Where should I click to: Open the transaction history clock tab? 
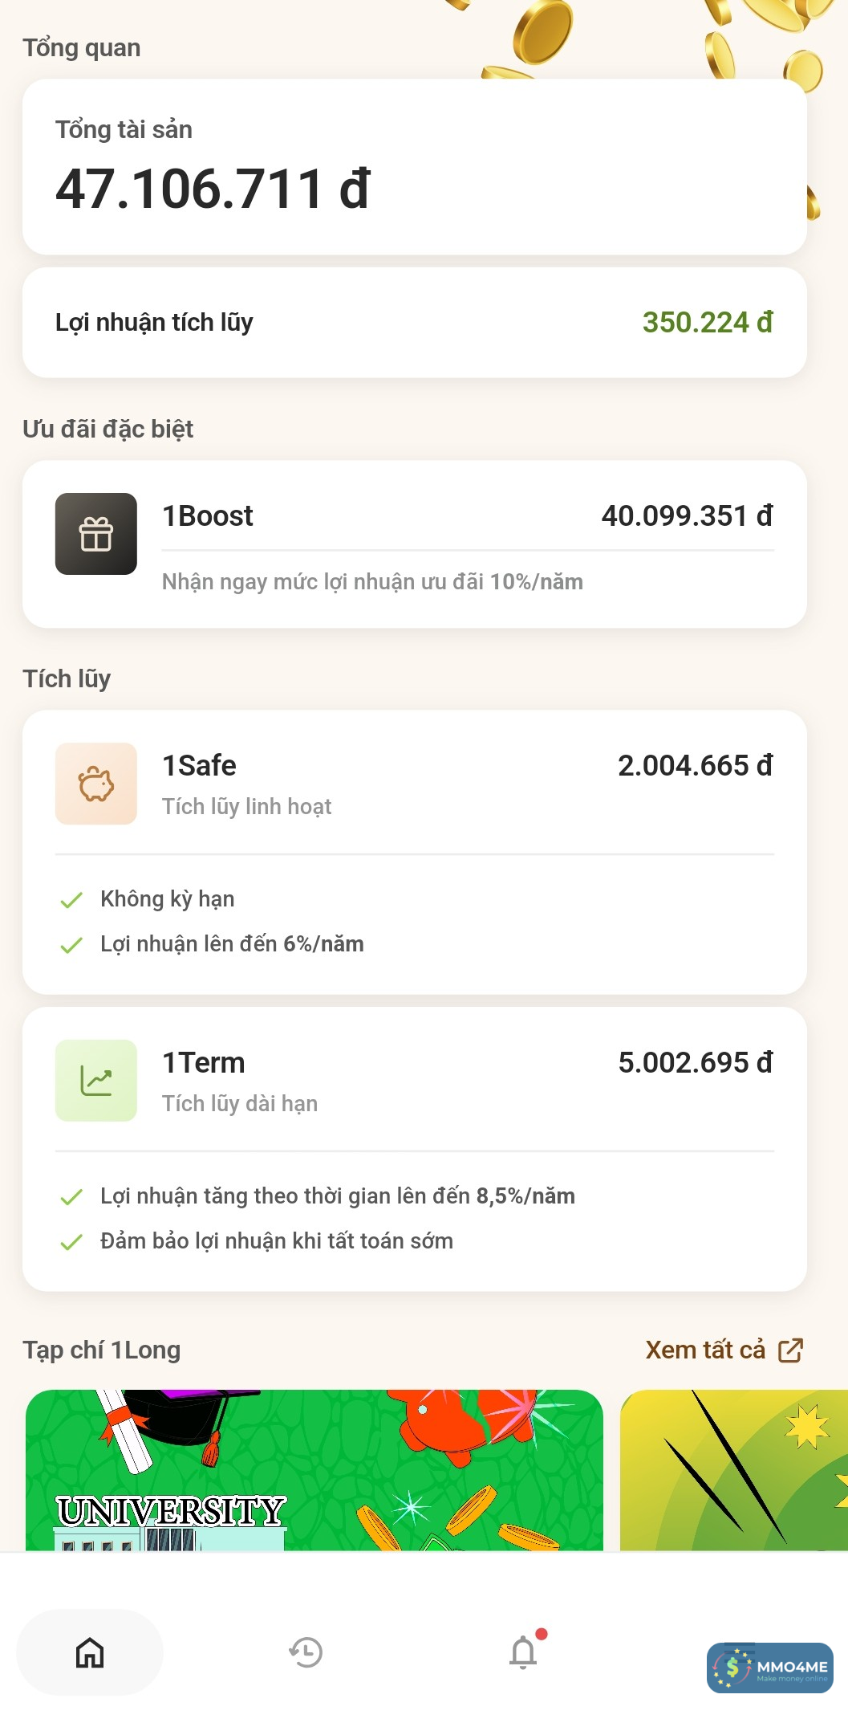pos(306,1653)
